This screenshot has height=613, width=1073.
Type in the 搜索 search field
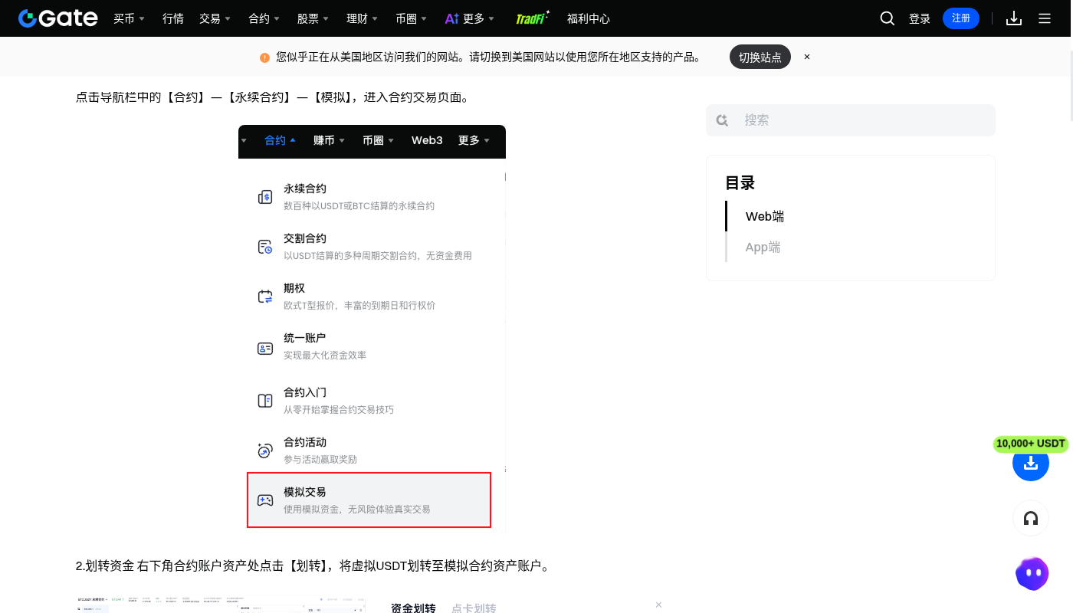pyautogui.click(x=851, y=120)
